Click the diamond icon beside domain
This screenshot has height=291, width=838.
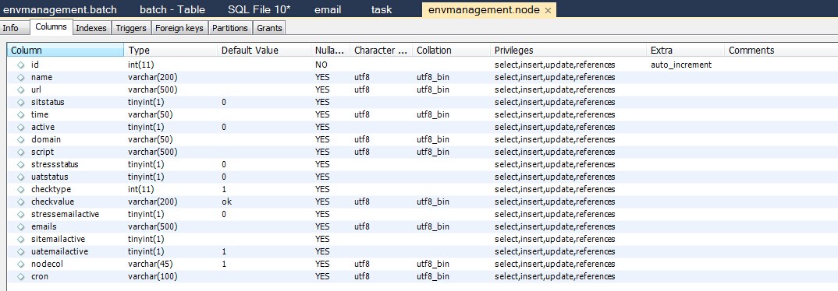pos(21,139)
